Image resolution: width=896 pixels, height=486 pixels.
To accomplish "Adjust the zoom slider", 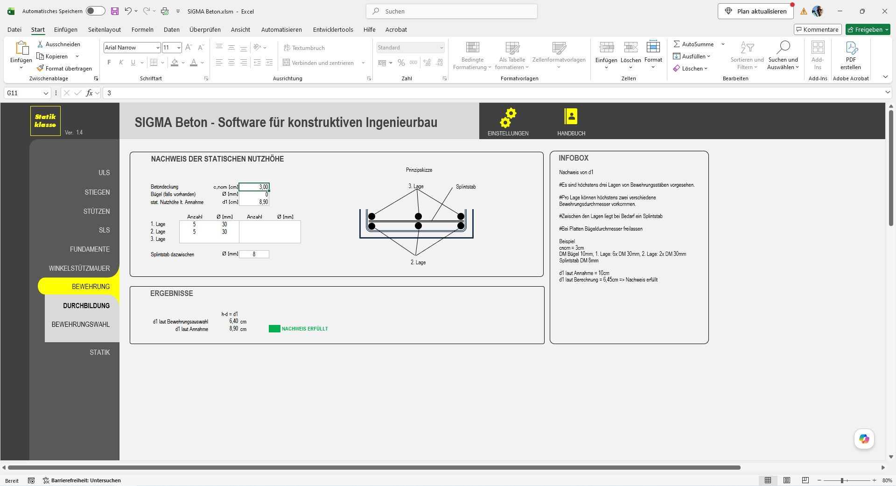I will click(842, 480).
